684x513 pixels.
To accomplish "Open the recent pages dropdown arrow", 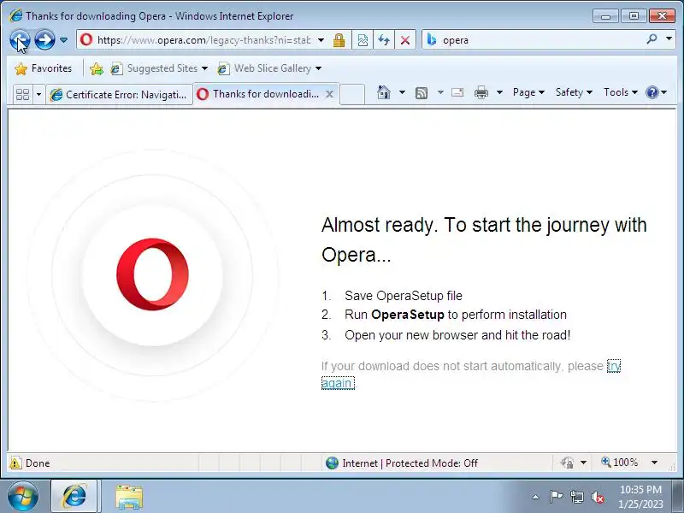I will (63, 40).
